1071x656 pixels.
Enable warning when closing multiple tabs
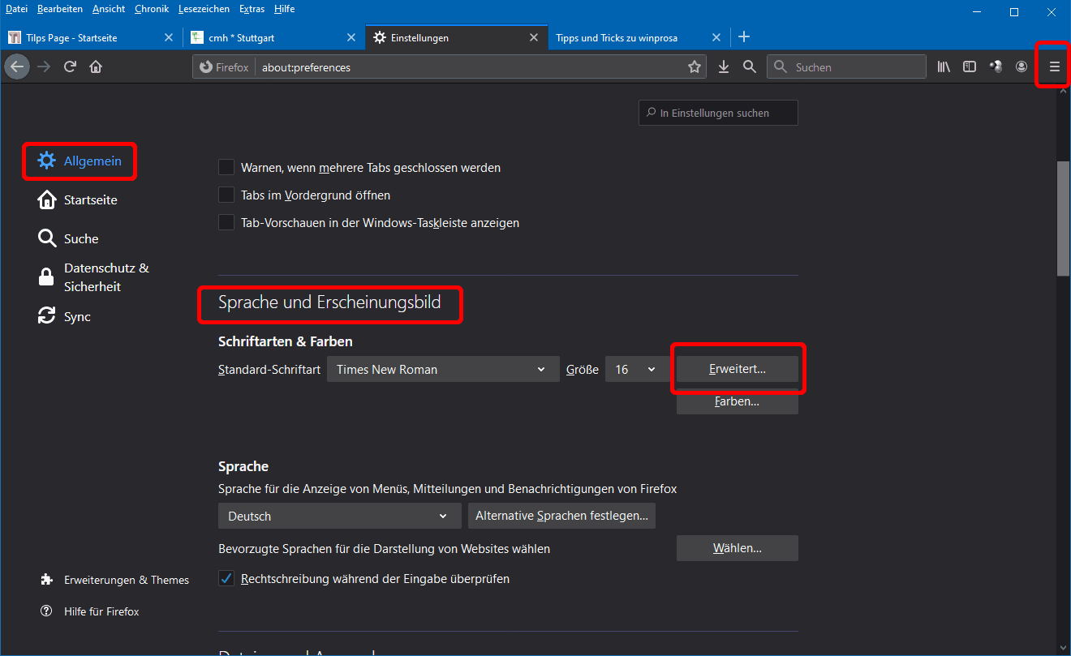tap(226, 168)
